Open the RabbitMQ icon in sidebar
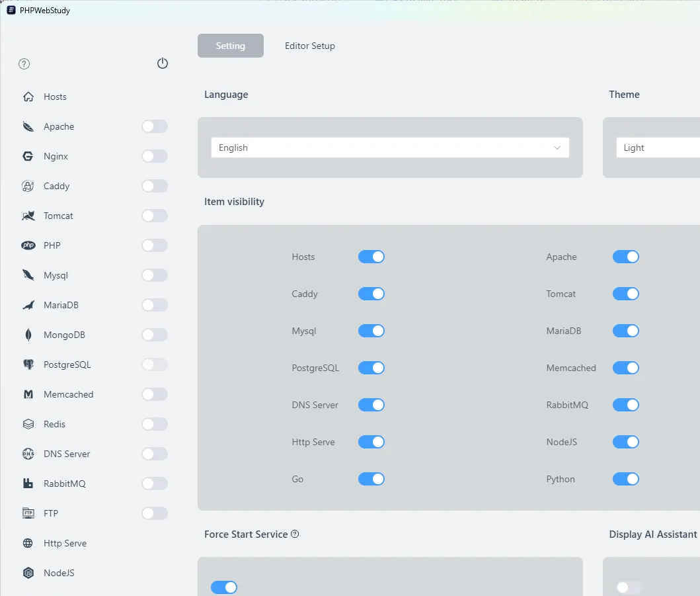700x596 pixels. [28, 484]
